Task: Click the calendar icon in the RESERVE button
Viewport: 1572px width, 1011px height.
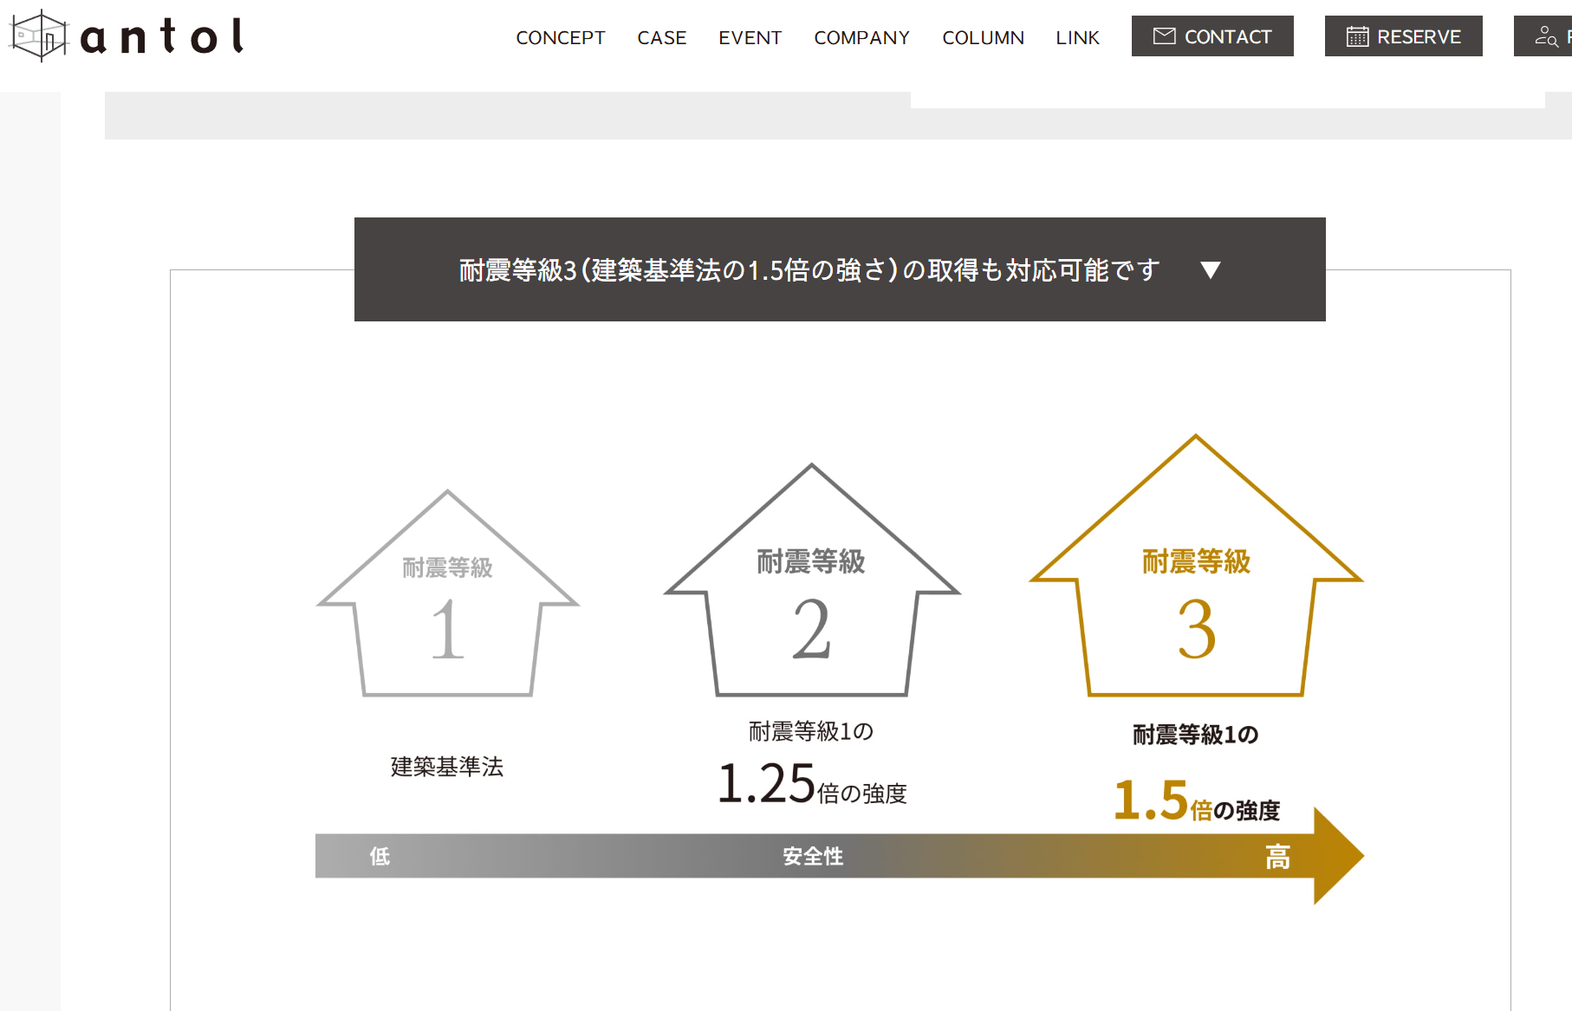Action: coord(1357,36)
